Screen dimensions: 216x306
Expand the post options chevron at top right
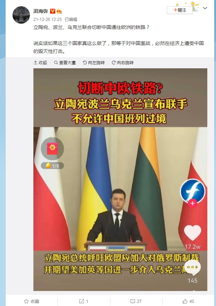205,8
